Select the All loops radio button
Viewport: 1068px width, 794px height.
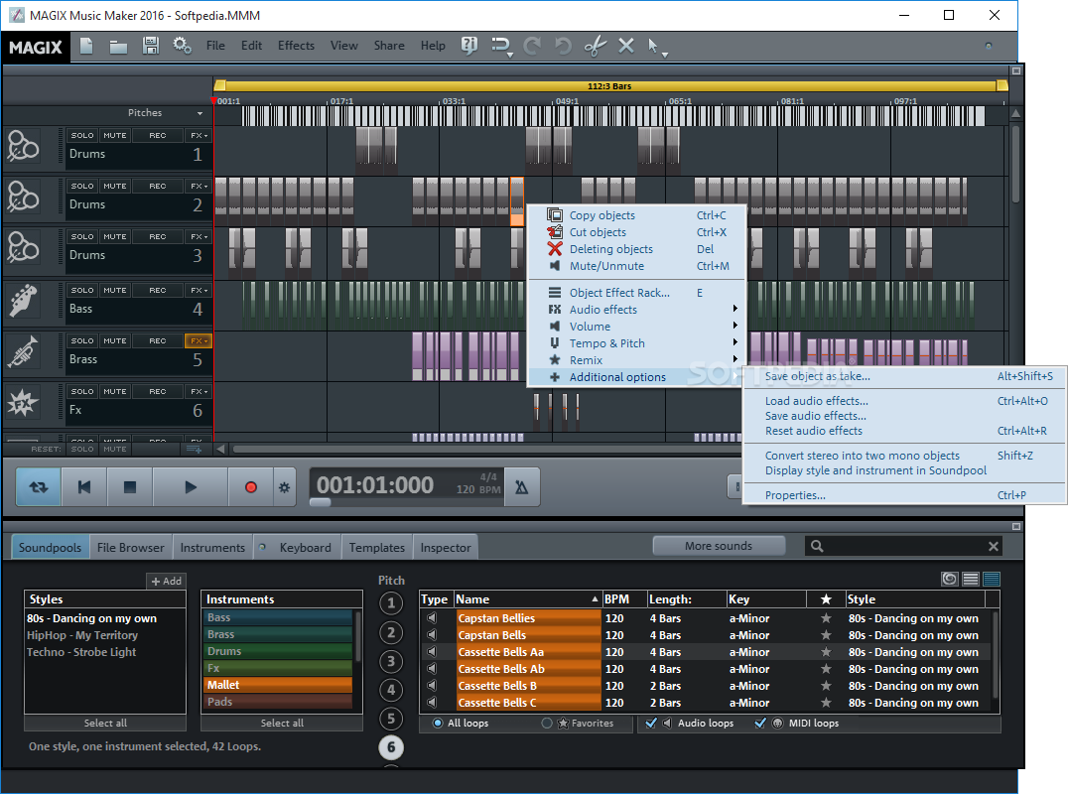click(438, 724)
